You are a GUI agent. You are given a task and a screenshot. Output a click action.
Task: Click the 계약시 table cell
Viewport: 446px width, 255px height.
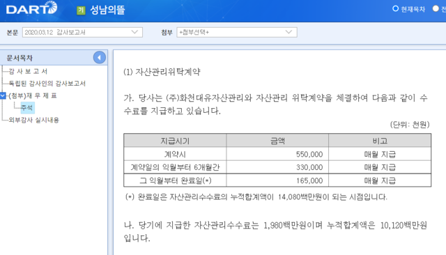(x=175, y=154)
